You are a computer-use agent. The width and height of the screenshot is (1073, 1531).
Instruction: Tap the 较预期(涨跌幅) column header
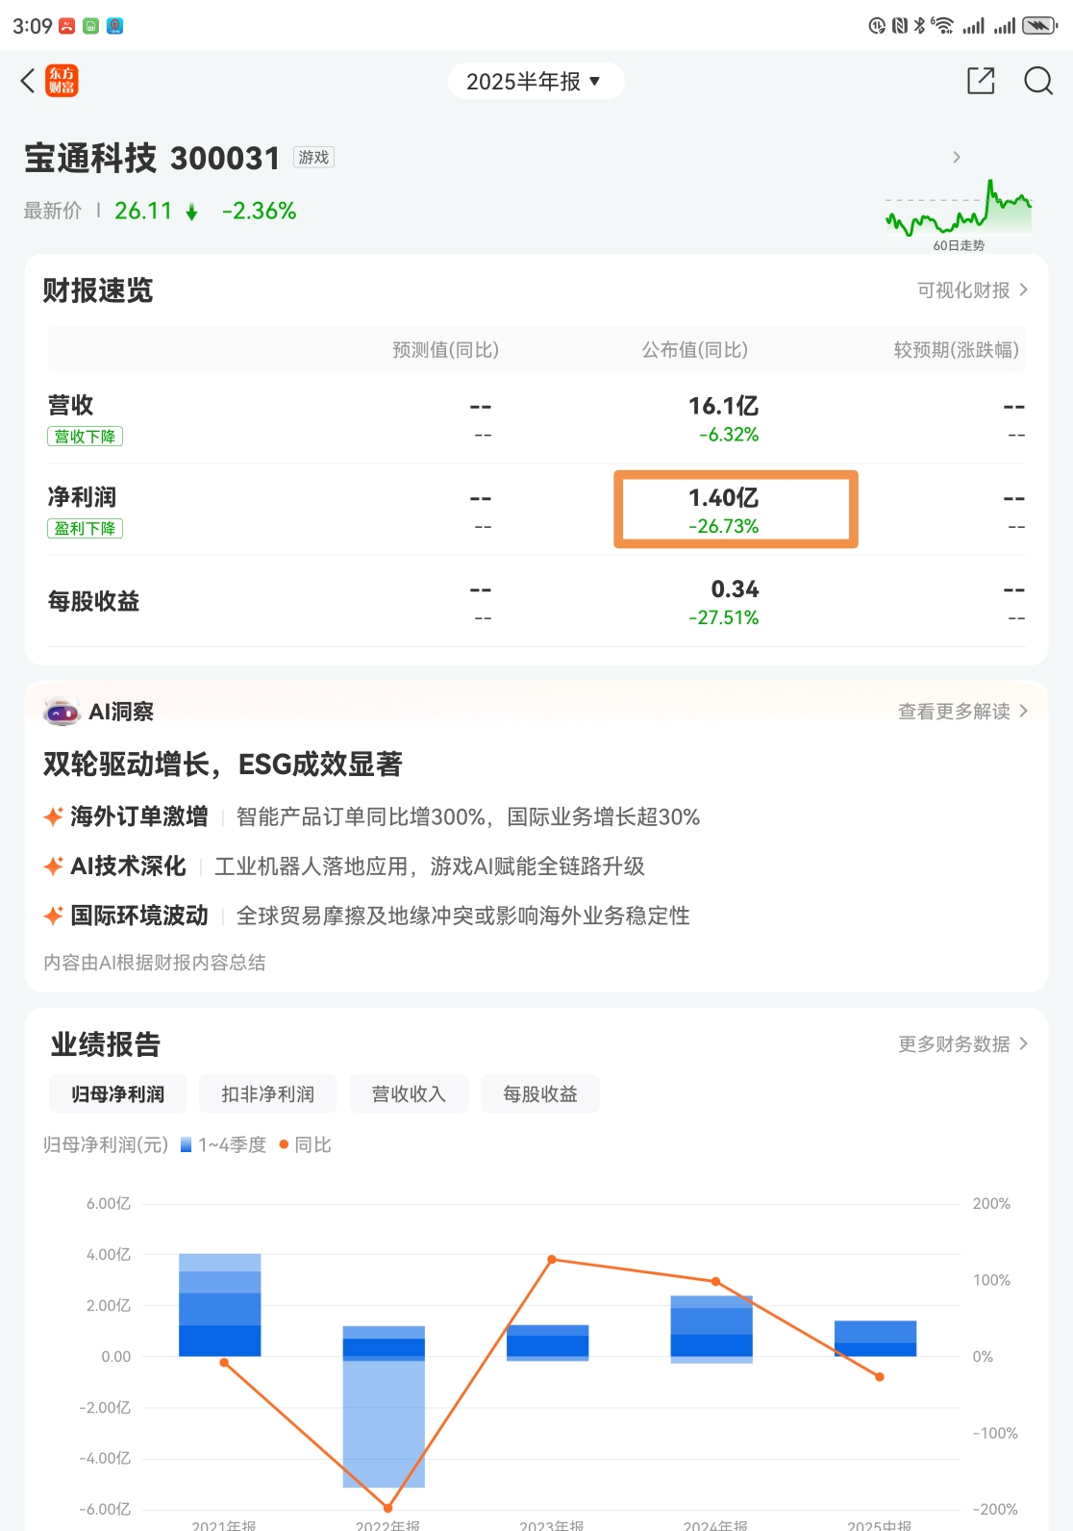pos(956,350)
